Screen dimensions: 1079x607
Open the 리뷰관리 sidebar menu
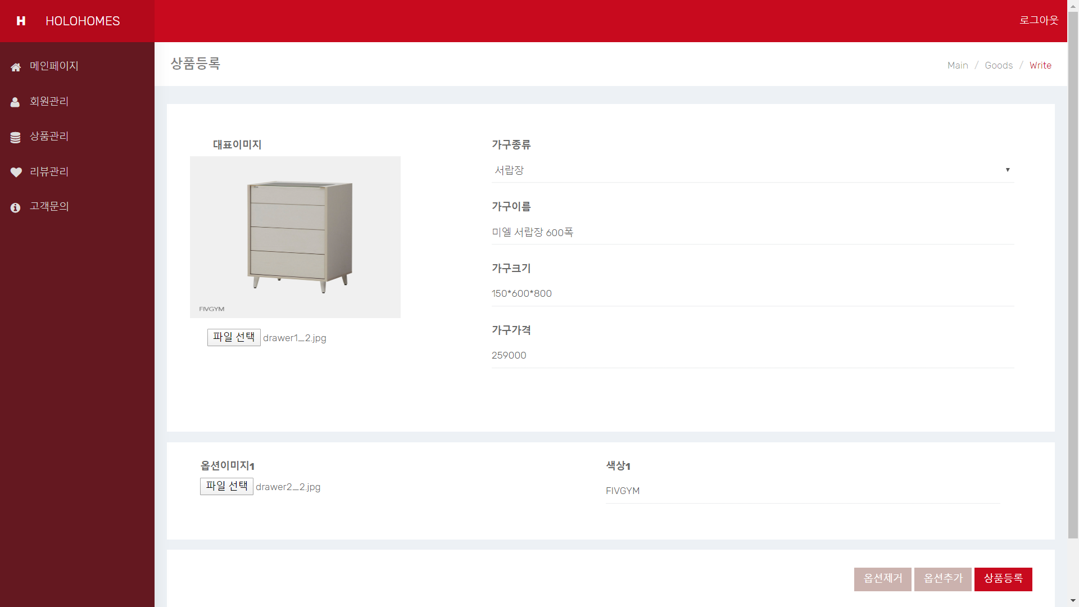coord(49,171)
